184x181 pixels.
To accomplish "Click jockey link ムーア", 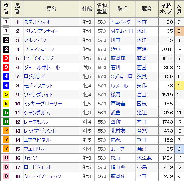I will coord(118,149).
